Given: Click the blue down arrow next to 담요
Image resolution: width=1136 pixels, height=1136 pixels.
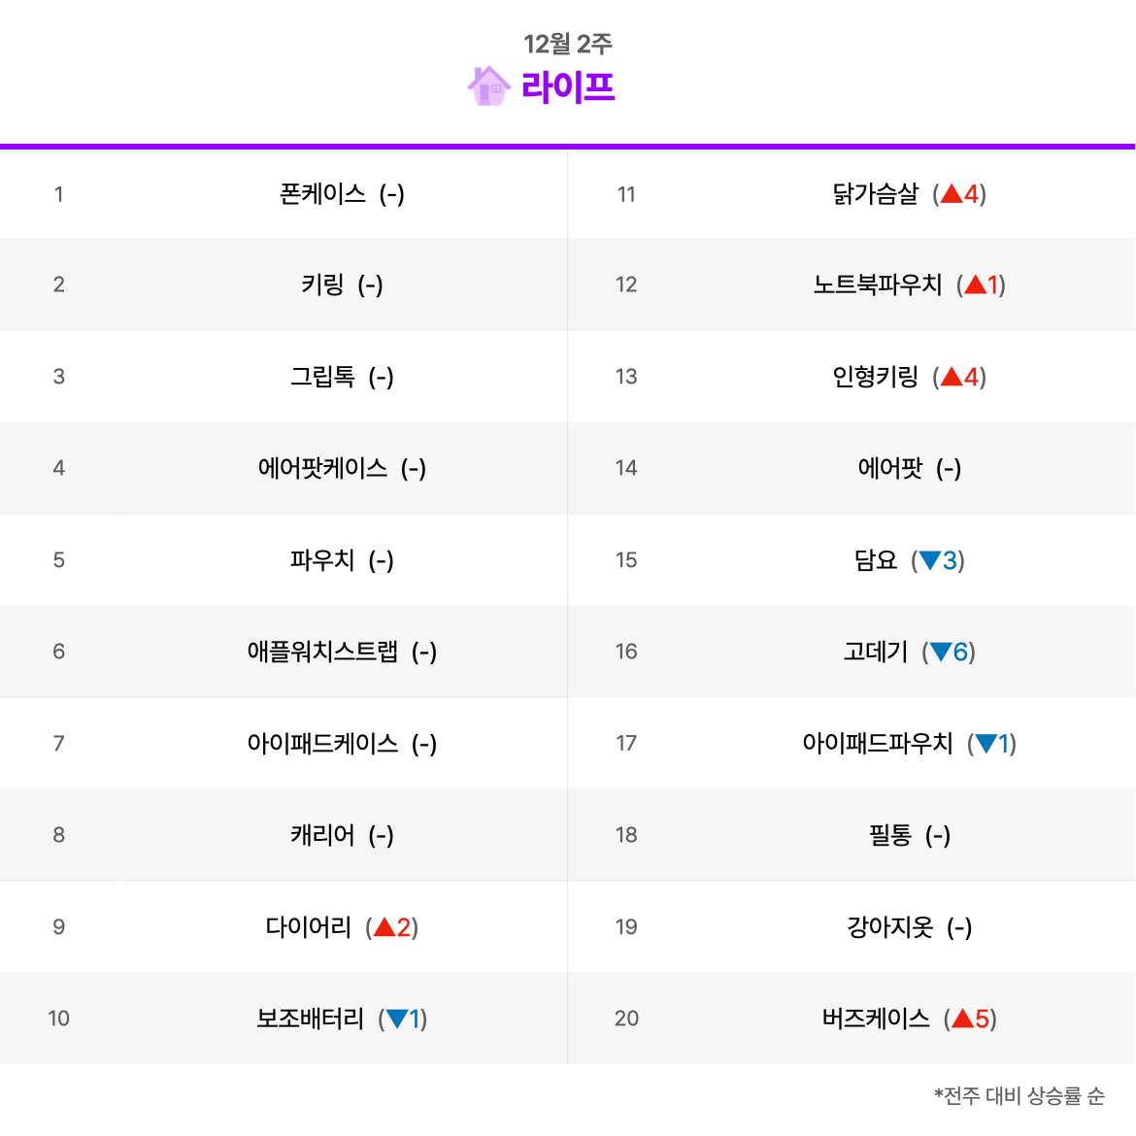Looking at the screenshot, I should click(x=929, y=560).
